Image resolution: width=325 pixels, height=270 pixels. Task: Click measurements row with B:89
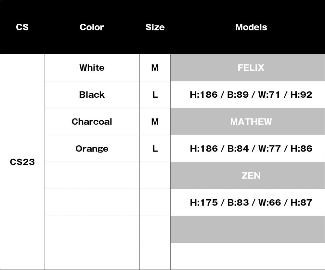[x=251, y=94]
